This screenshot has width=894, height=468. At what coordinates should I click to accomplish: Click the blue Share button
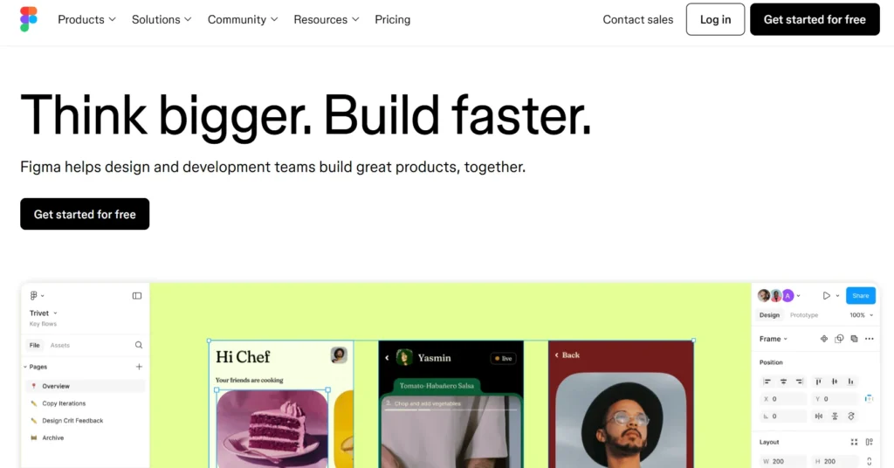(860, 295)
